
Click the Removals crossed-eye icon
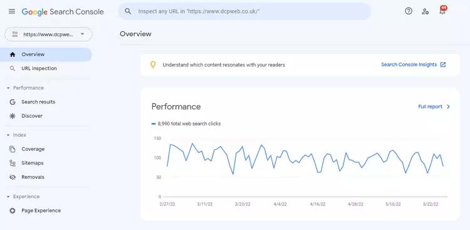[x=13, y=177]
